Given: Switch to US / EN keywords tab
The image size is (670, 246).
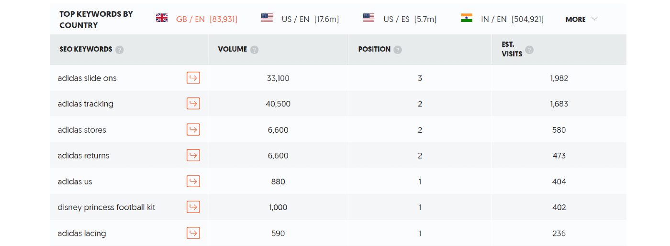Looking at the screenshot, I should 300,19.
